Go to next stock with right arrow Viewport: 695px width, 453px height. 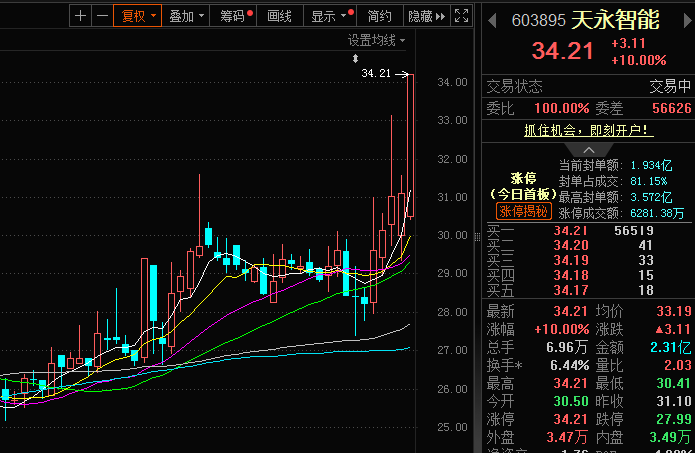pos(688,21)
